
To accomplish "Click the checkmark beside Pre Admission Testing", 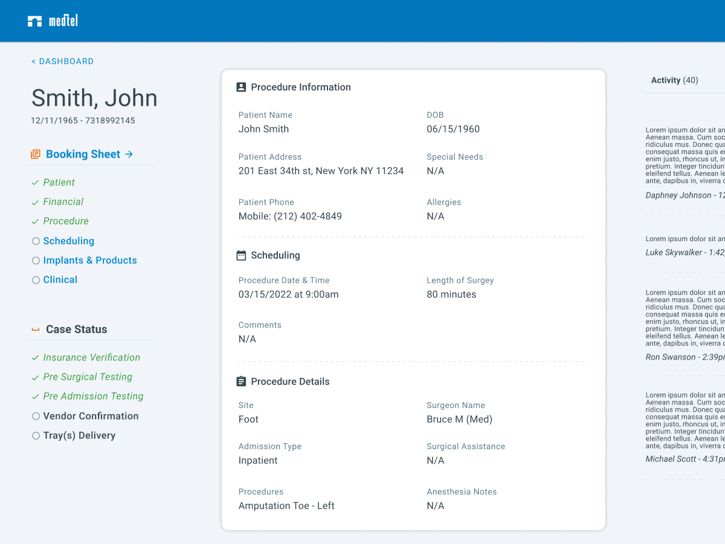I will (x=35, y=397).
